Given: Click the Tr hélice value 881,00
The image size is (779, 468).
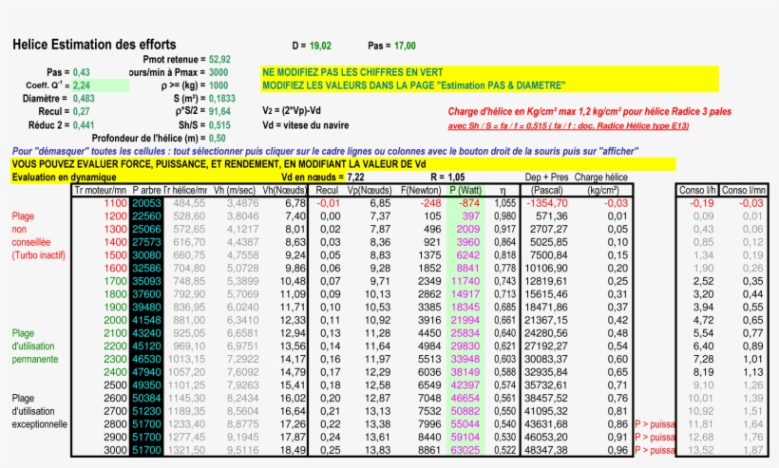Looking at the screenshot, I should coord(189,320).
